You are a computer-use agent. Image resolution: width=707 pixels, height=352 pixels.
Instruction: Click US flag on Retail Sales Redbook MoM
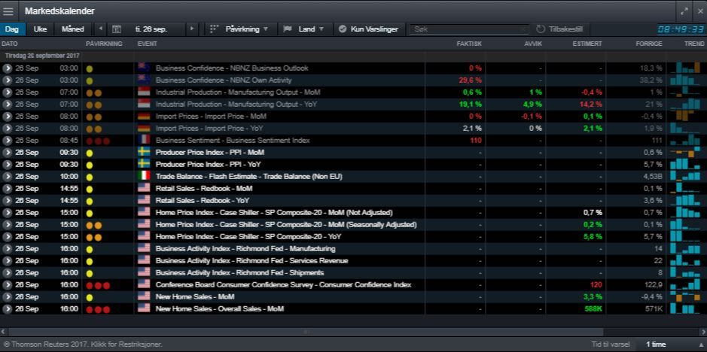tap(144, 188)
